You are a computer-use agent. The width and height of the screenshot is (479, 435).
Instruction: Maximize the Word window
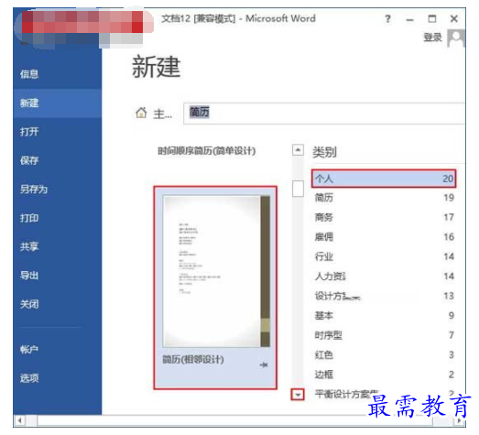pyautogui.click(x=432, y=19)
